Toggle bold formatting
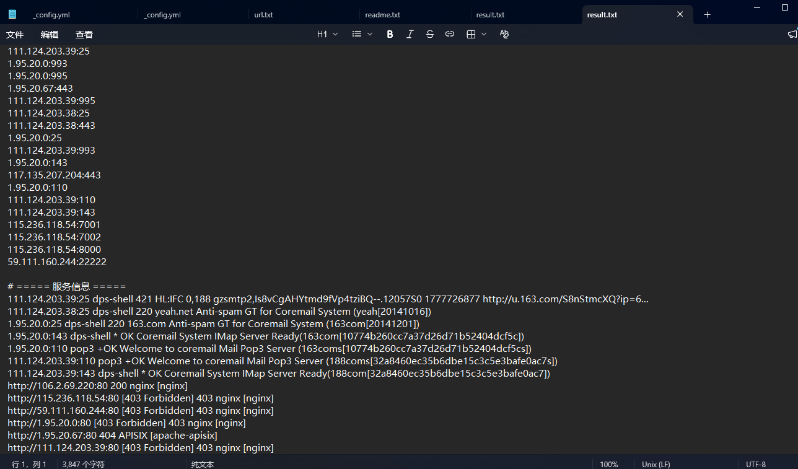This screenshot has width=798, height=469. (390, 35)
